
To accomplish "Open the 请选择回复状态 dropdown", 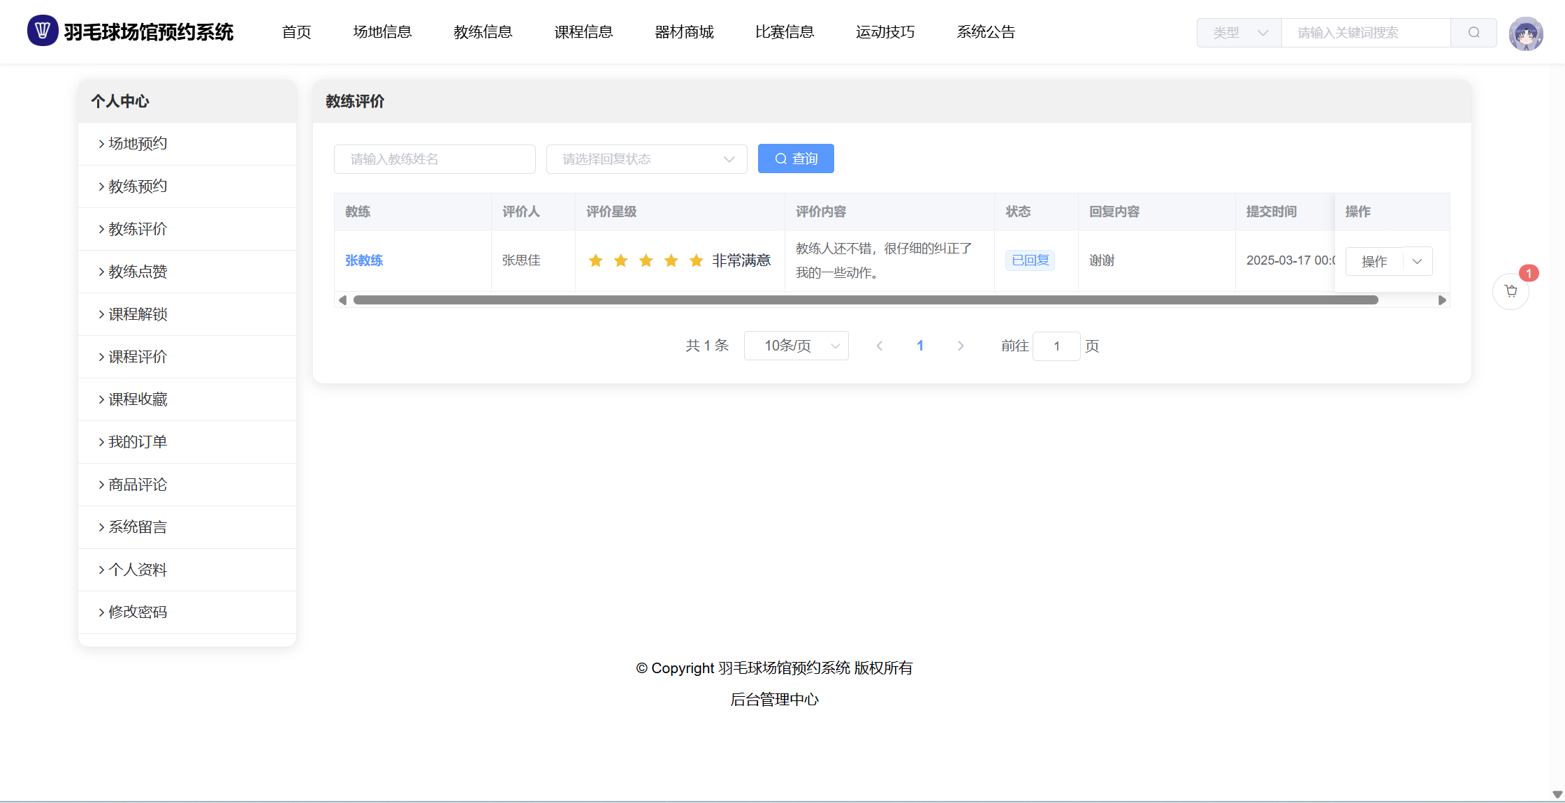I will [646, 159].
